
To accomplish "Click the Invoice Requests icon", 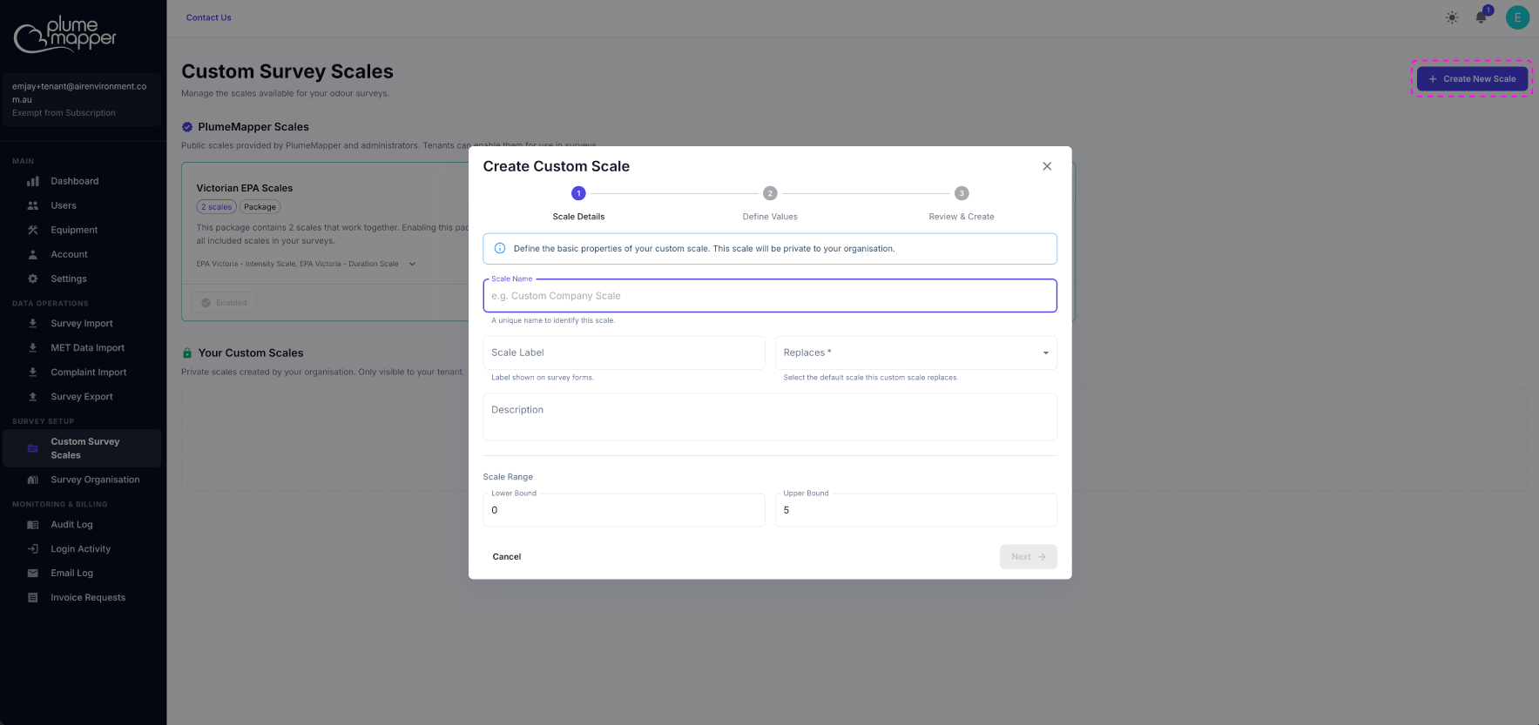I will 33,598.
